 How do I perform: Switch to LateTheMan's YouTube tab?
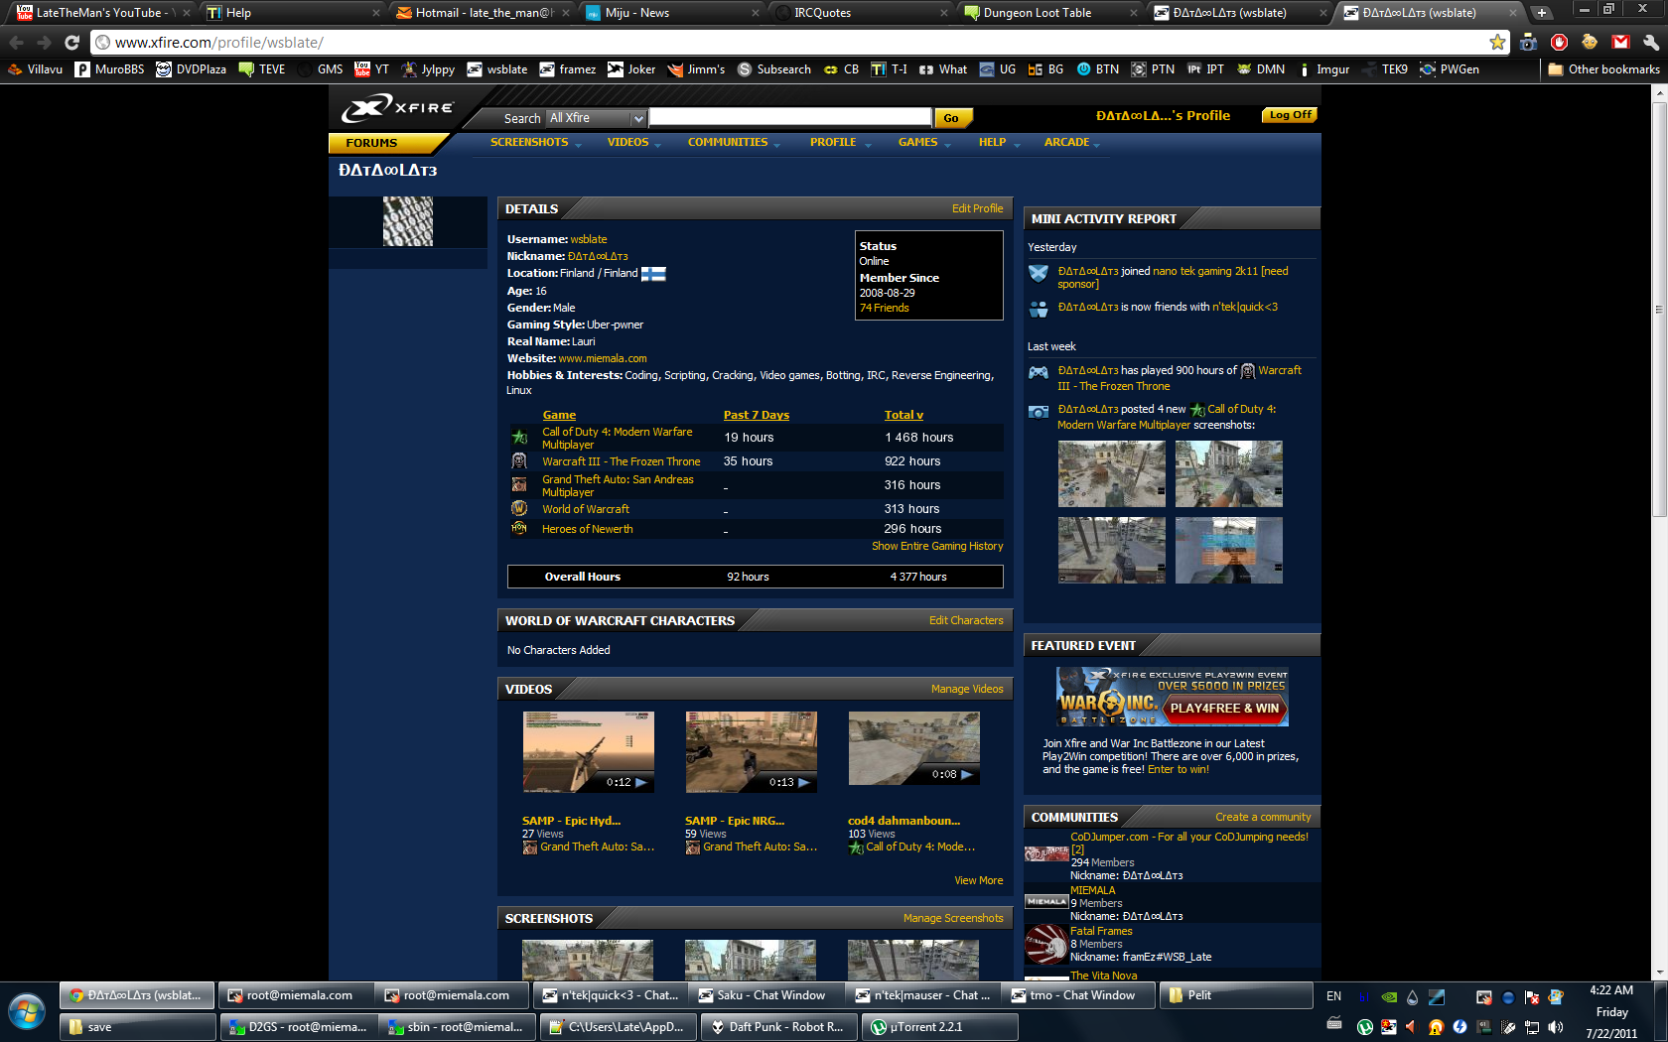click(x=102, y=13)
